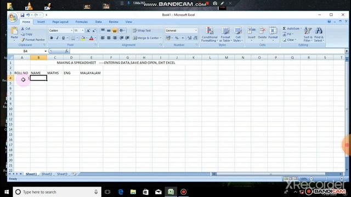This screenshot has width=351, height=197.
Task: Click Format button in Cells group
Action: 273,34
